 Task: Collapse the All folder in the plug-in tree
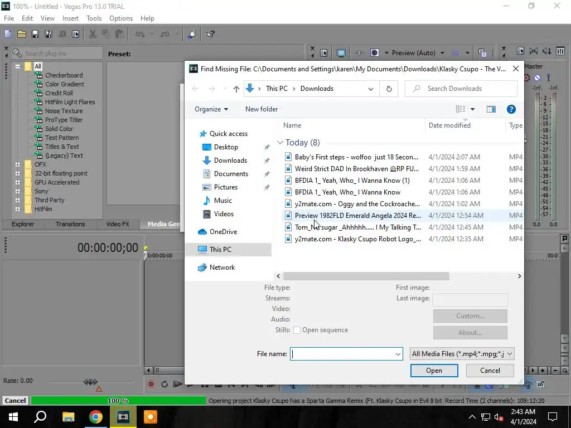pos(17,67)
